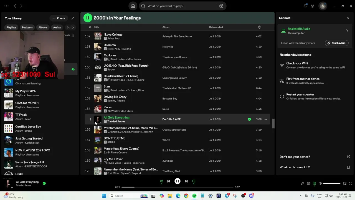This screenshot has width=355, height=200.
Task: Open the miniplayer icon
Action: pyautogui.click(x=345, y=183)
